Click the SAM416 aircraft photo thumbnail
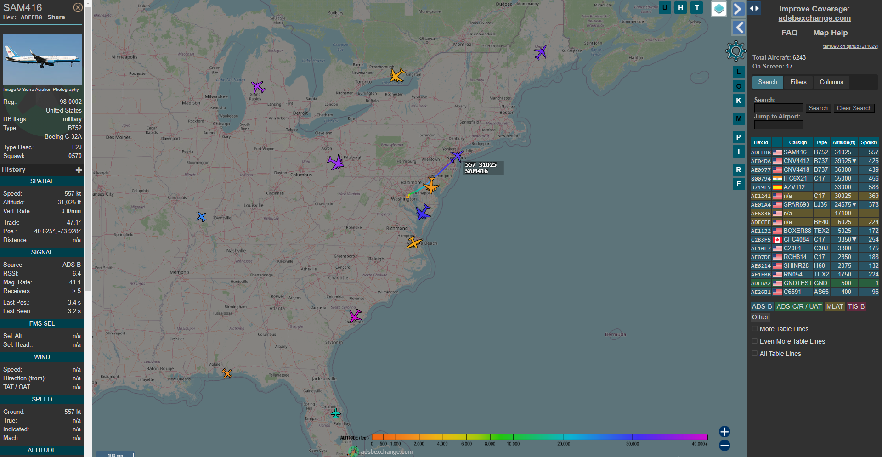Screen dimensions: 882x457 tap(42, 59)
